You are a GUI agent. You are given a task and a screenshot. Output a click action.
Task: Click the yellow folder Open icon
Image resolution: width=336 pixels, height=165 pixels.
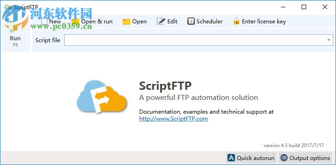[126, 22]
